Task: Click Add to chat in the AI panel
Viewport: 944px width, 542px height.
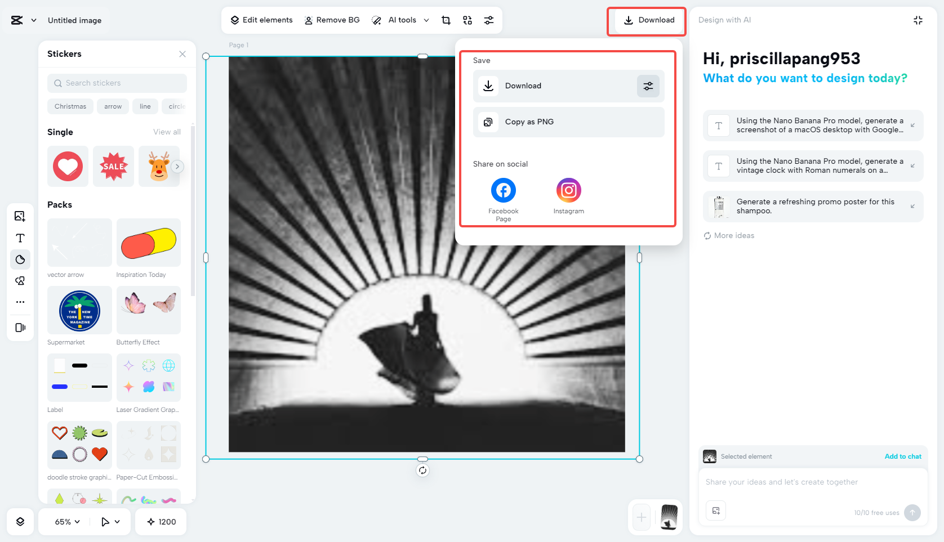Action: tap(903, 456)
